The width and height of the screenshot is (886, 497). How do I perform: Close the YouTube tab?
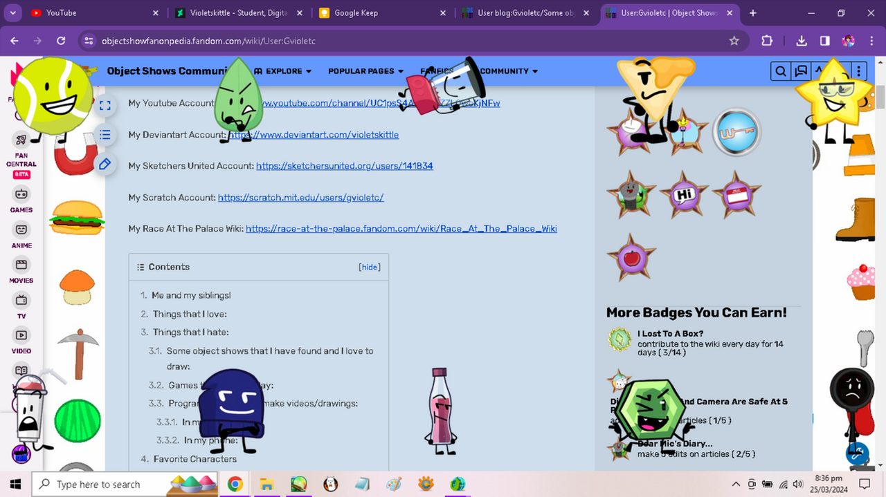click(155, 12)
